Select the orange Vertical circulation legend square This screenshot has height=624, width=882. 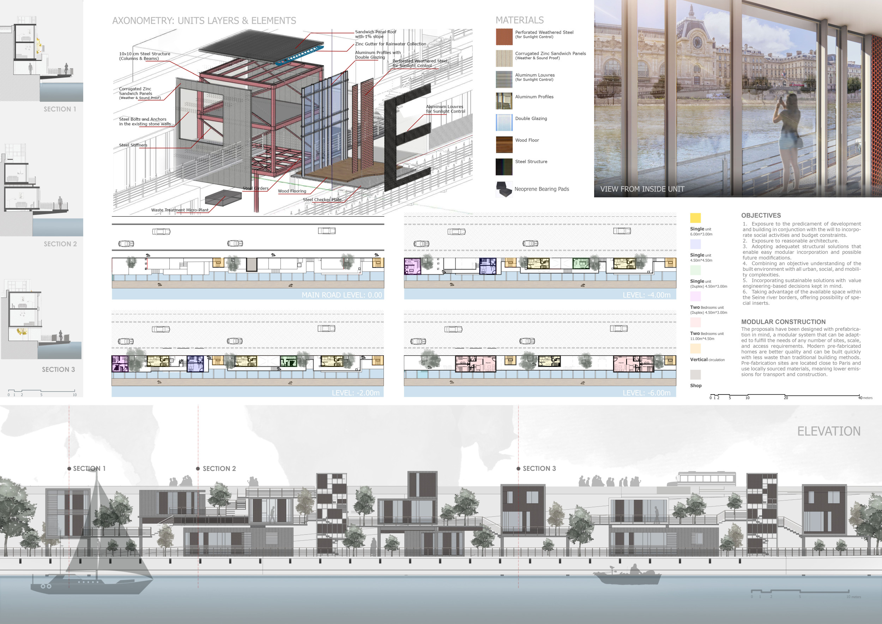[x=695, y=348]
